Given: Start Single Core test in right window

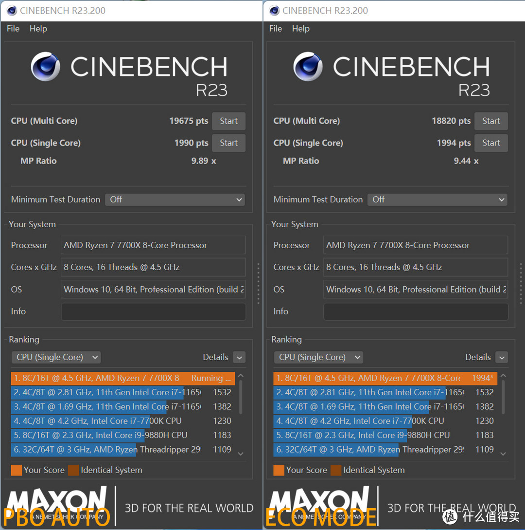Looking at the screenshot, I should 491,143.
